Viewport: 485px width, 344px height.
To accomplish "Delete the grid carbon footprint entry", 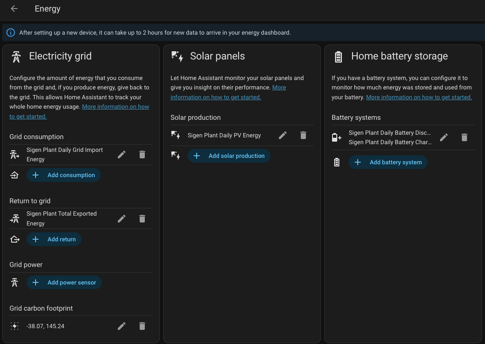I will (x=142, y=326).
